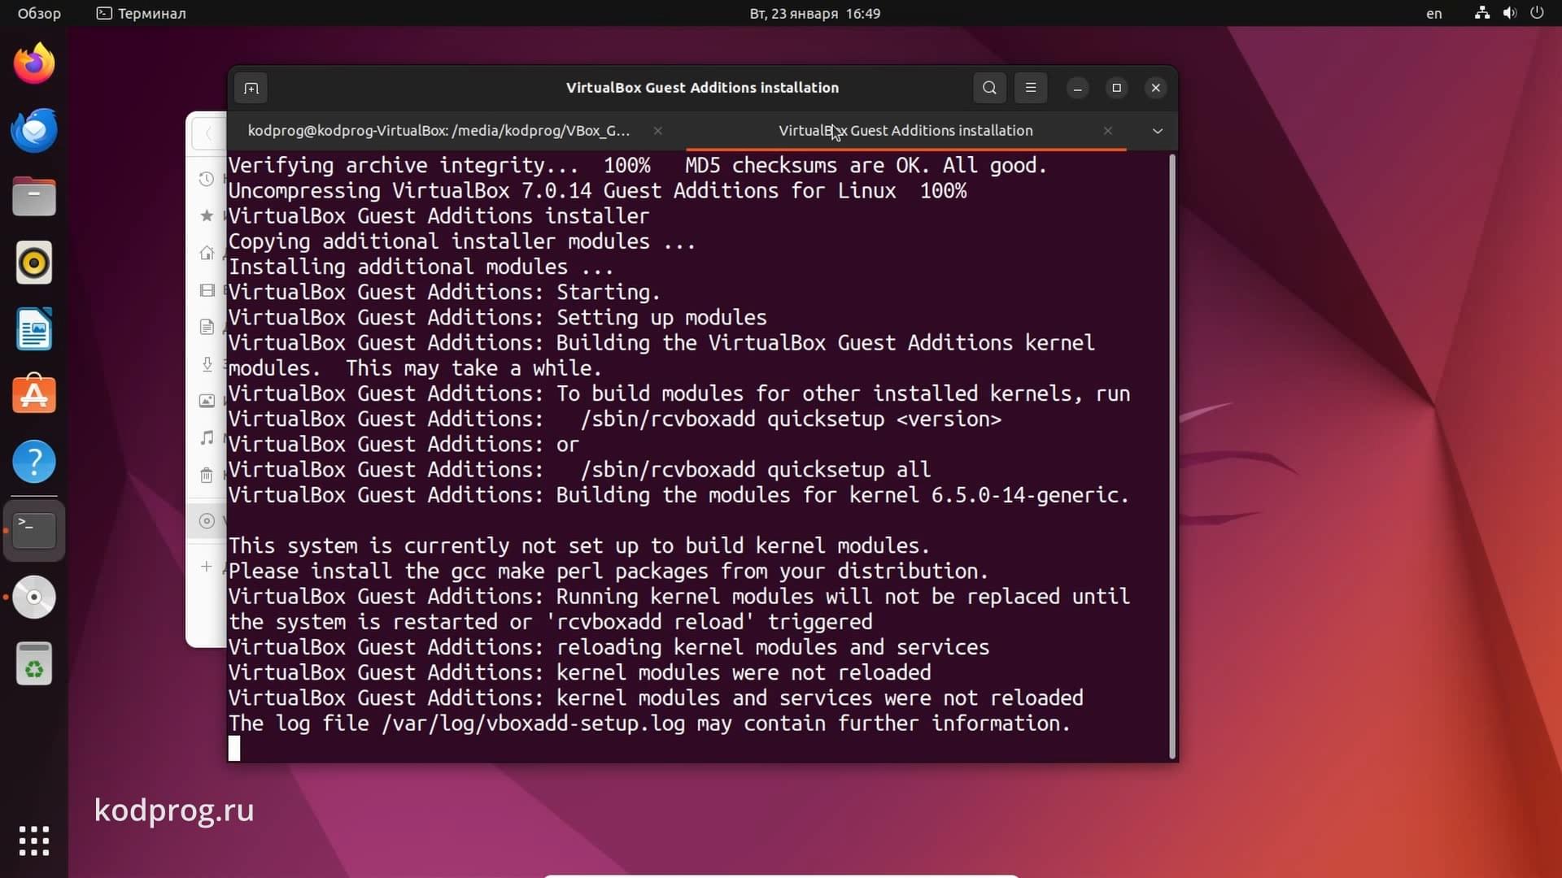Image resolution: width=1562 pixels, height=878 pixels.
Task: Select the mounted disc in Files sidebar
Action: pos(207,521)
